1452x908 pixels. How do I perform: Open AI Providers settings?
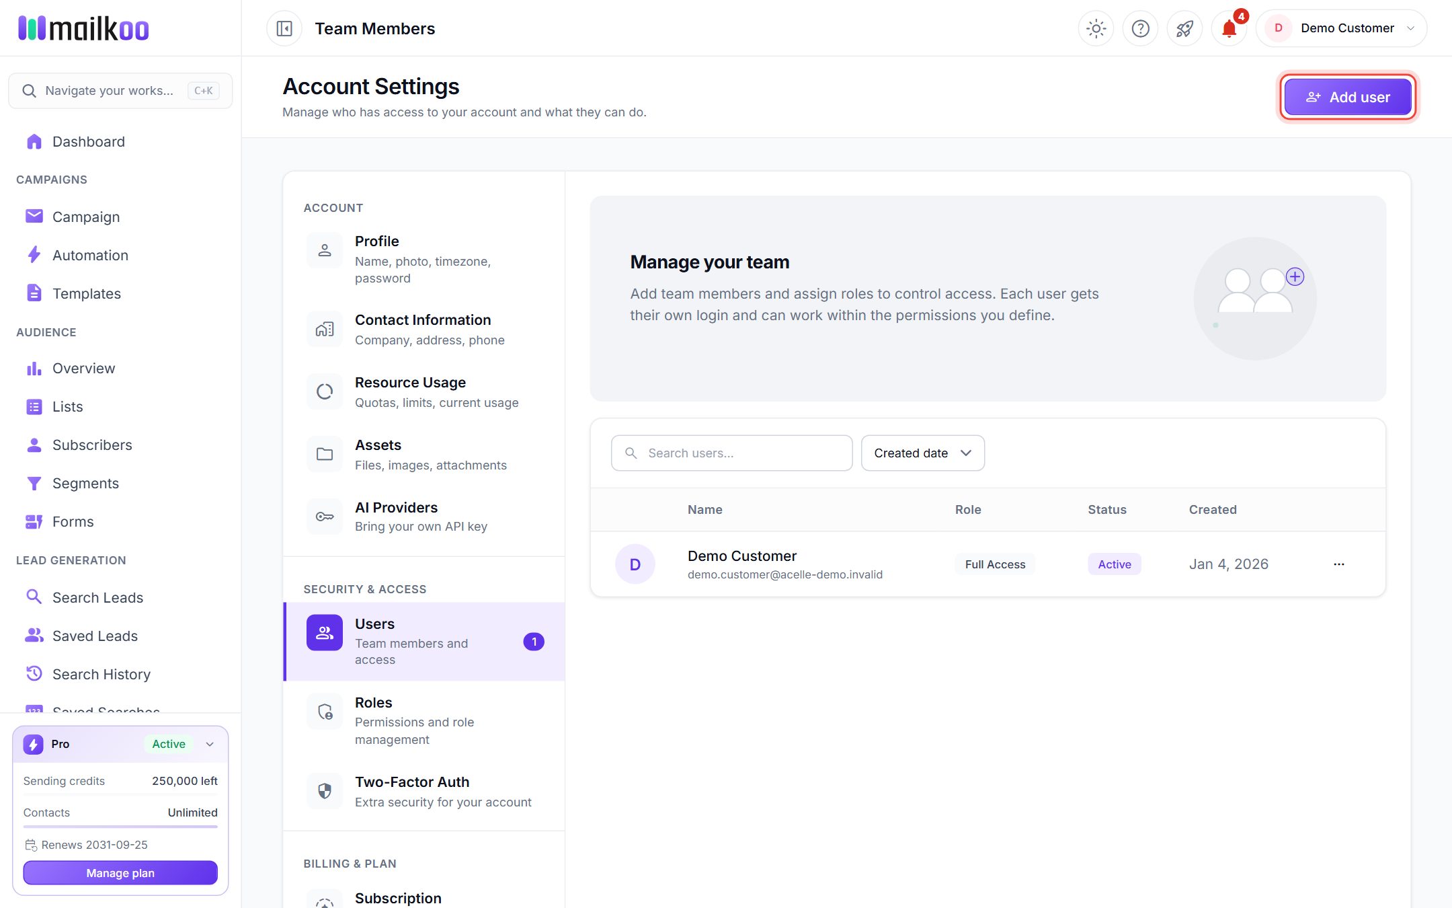pyautogui.click(x=424, y=517)
